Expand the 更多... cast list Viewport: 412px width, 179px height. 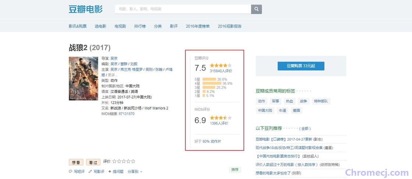click(113, 75)
